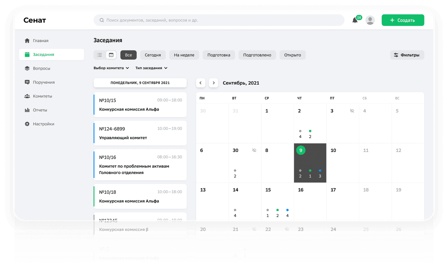Viewport: 448px width, 263px height.
Task: Click the search magnifier icon
Action: [101, 20]
